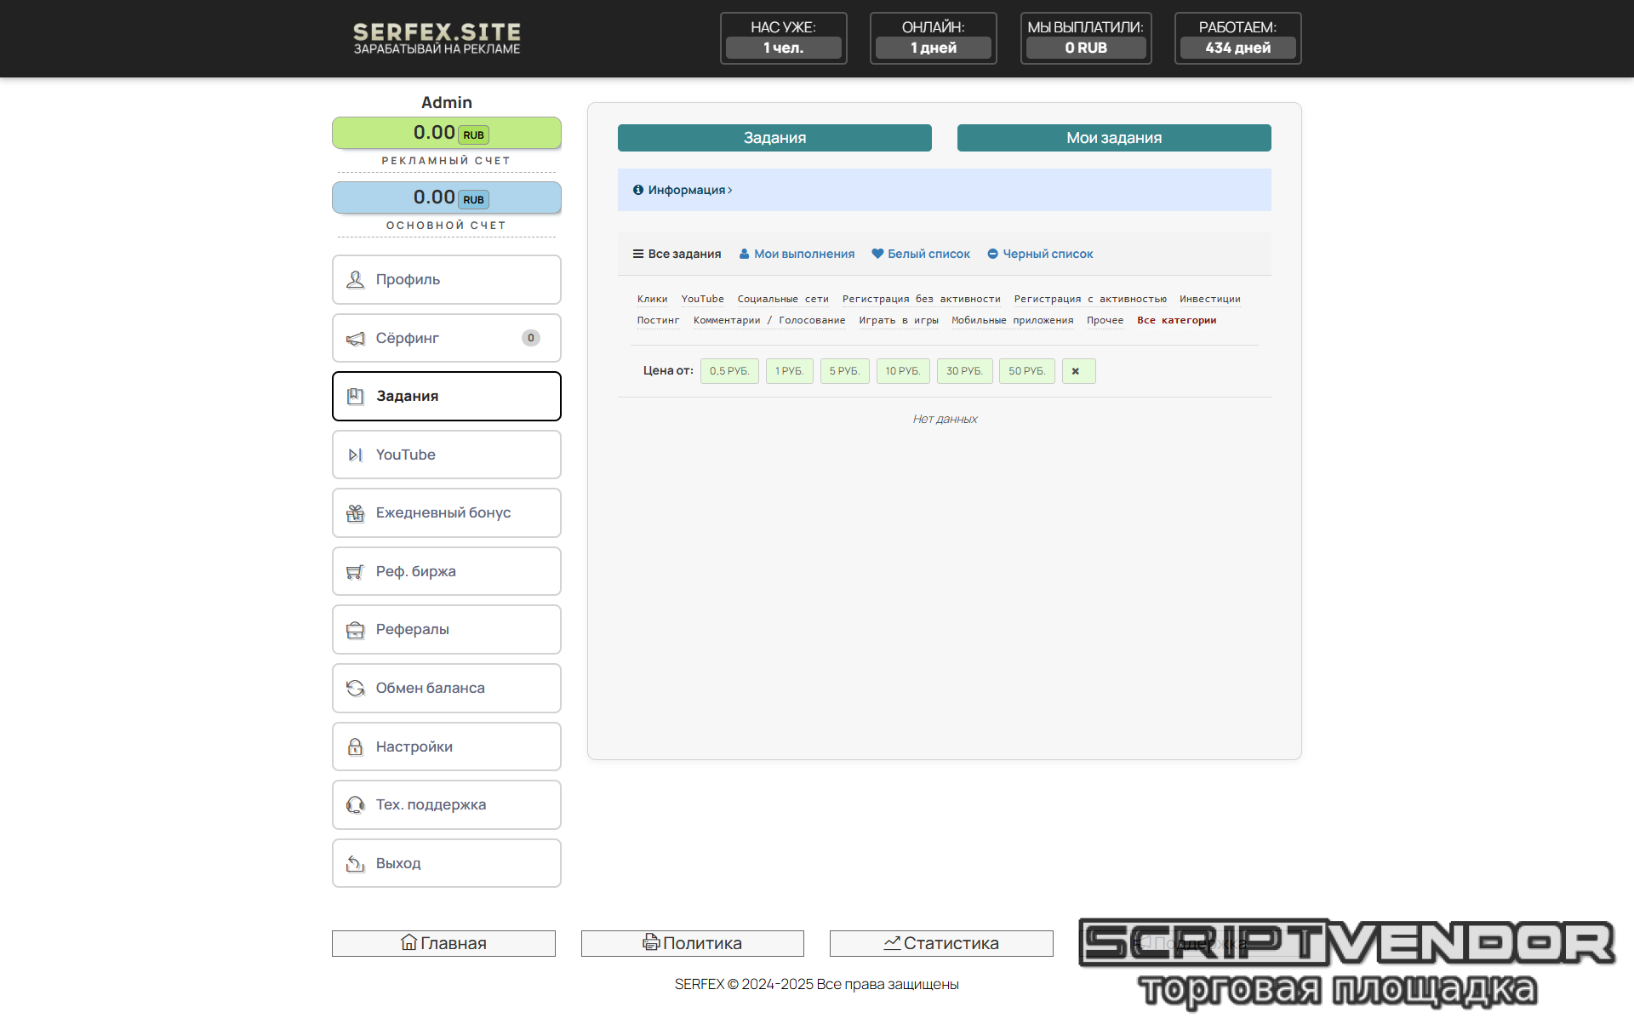Click the exchange arrows icon for Обмен баланса

click(355, 688)
